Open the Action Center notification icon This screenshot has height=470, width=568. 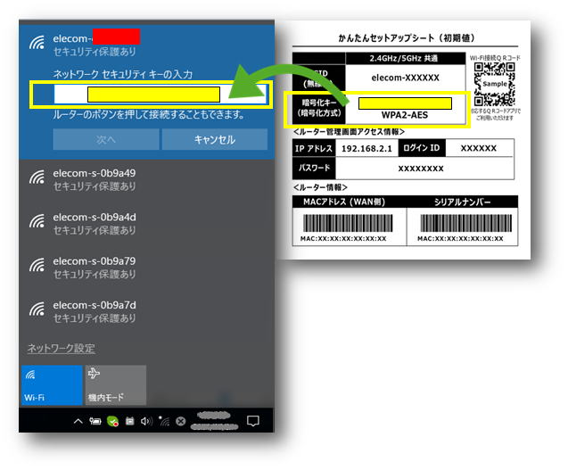point(253,421)
